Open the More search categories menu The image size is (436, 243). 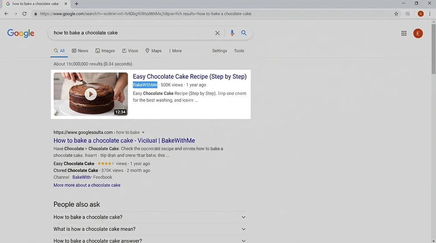tap(175, 51)
